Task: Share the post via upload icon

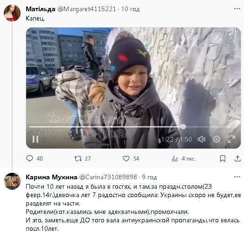Action: [237, 159]
